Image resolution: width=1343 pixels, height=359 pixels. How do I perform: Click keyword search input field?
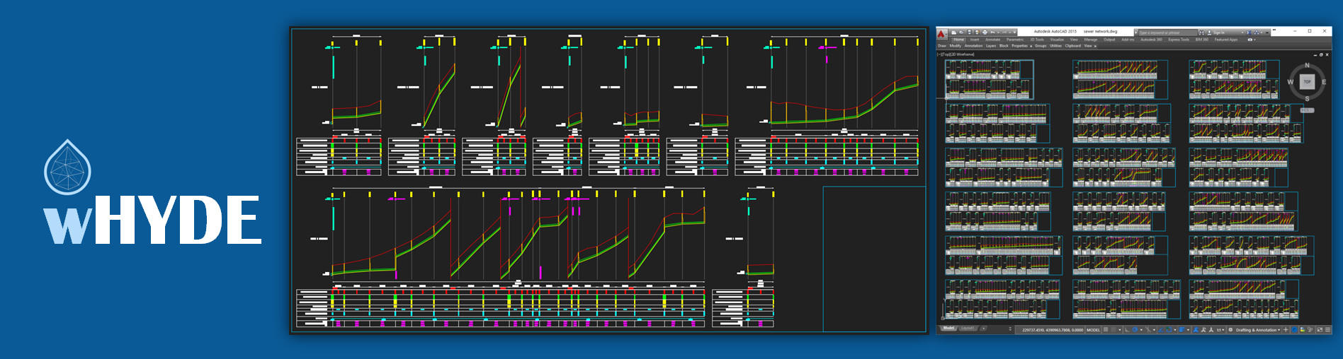coord(1168,33)
